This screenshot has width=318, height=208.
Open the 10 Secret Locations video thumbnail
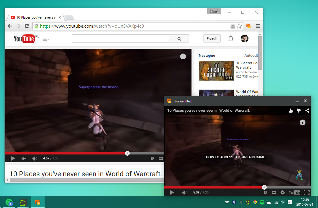tap(216, 71)
